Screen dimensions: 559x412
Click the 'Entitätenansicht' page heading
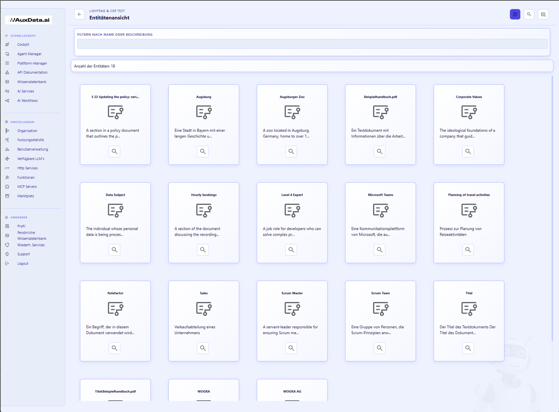coord(109,18)
